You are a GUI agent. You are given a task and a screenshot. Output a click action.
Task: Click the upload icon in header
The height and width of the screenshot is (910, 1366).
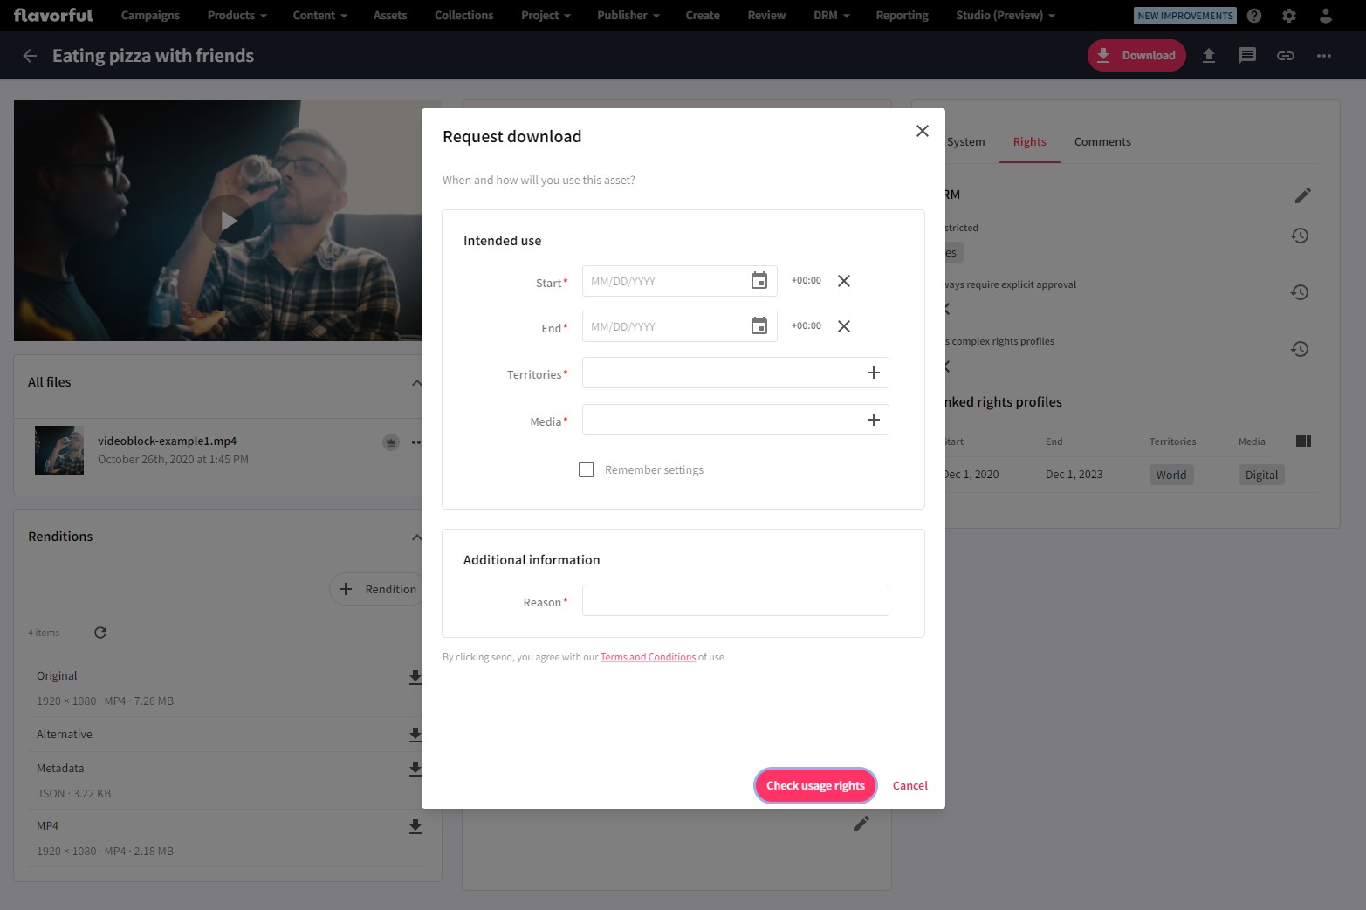1208,56
